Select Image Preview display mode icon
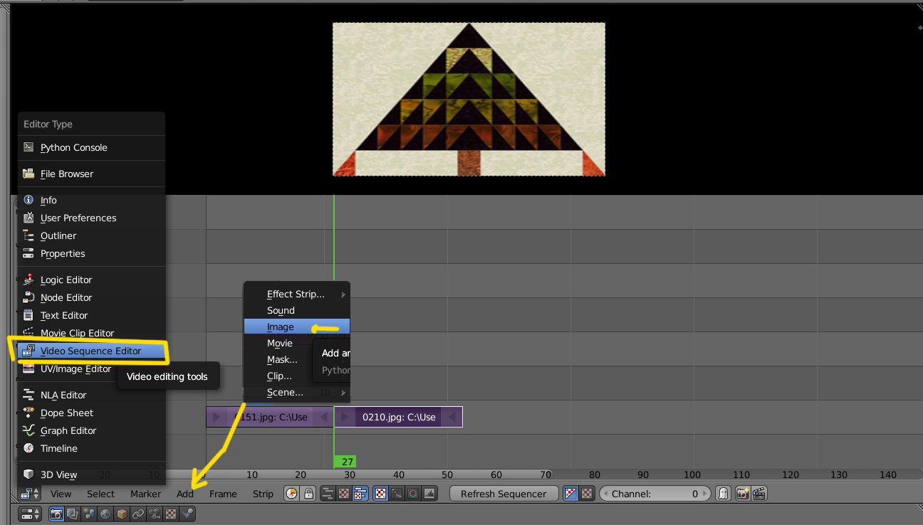Image resolution: width=923 pixels, height=525 pixels. tap(381, 494)
